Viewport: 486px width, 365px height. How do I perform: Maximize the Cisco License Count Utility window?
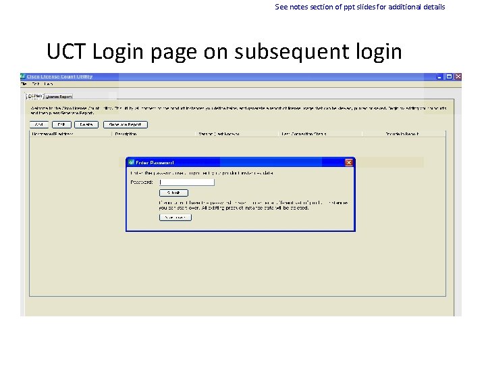(x=448, y=76)
